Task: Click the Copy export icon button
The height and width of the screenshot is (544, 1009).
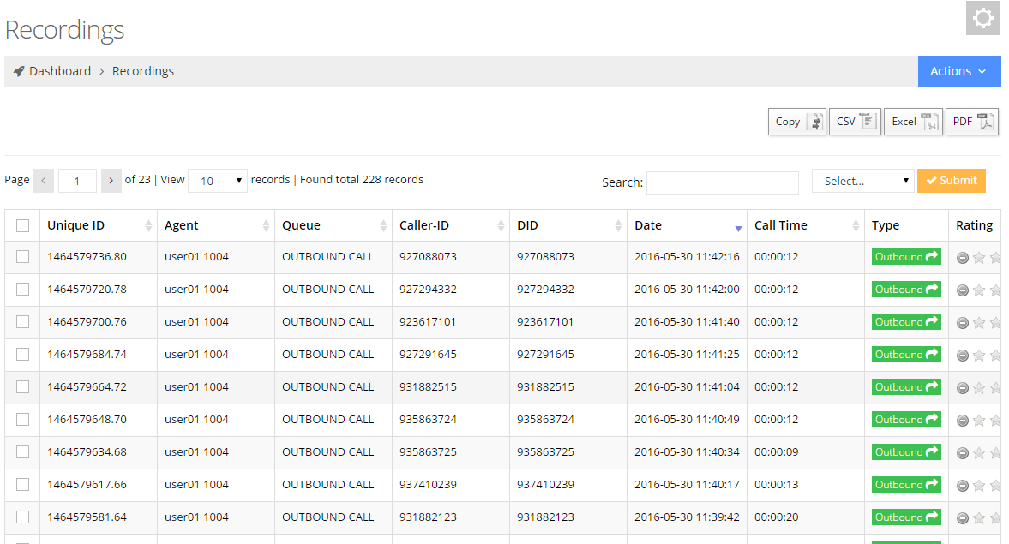Action: click(x=796, y=122)
